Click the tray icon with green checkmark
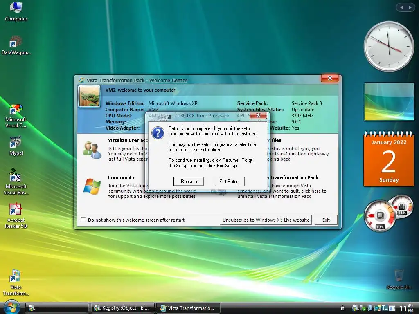 click(x=363, y=308)
